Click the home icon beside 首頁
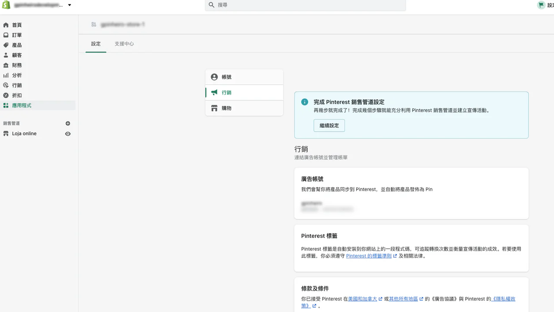Viewport: 554px width, 312px height. click(6, 25)
